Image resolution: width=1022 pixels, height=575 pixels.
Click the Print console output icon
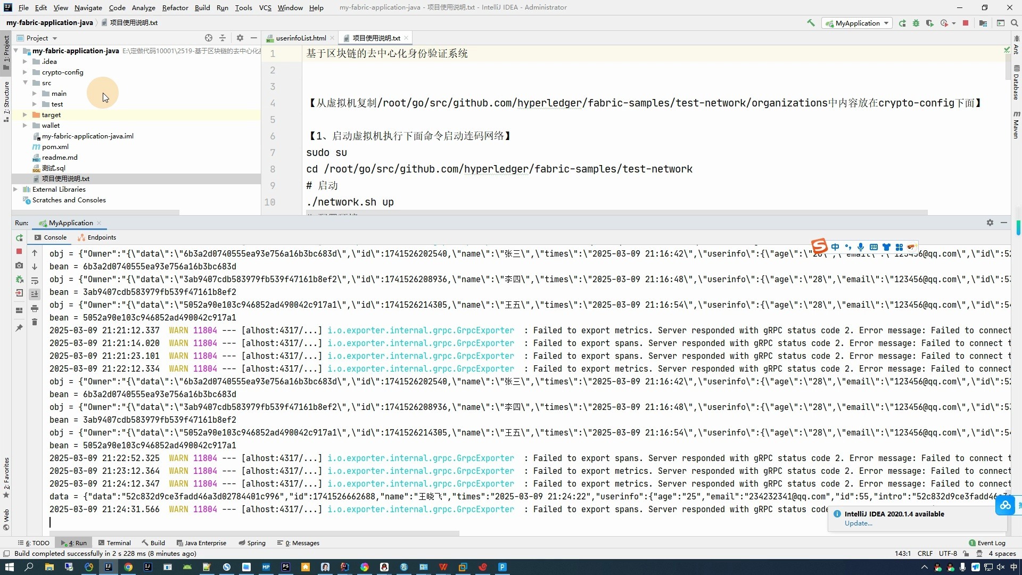35,308
